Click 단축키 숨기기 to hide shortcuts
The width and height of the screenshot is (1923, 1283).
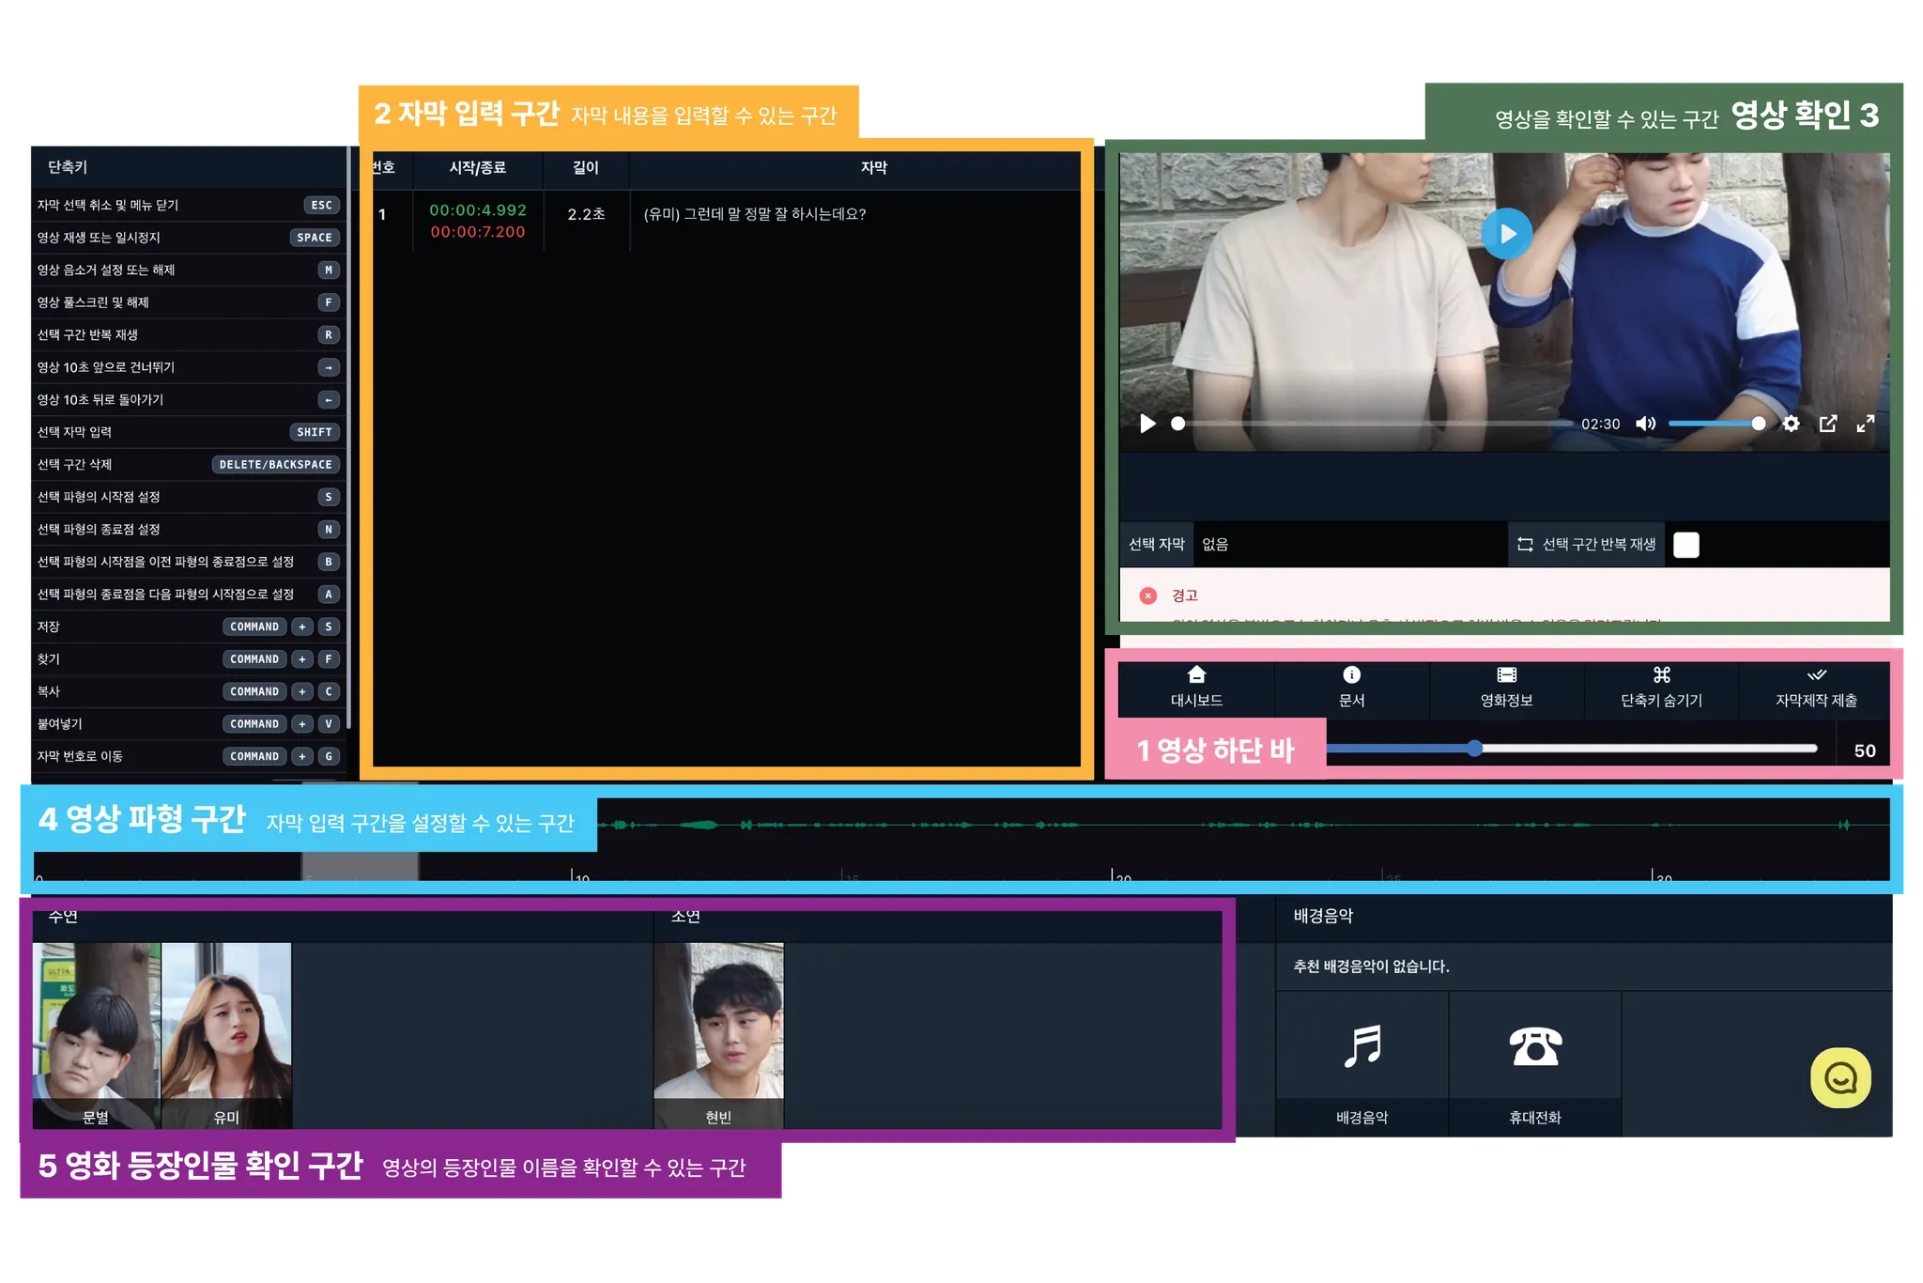click(x=1661, y=687)
